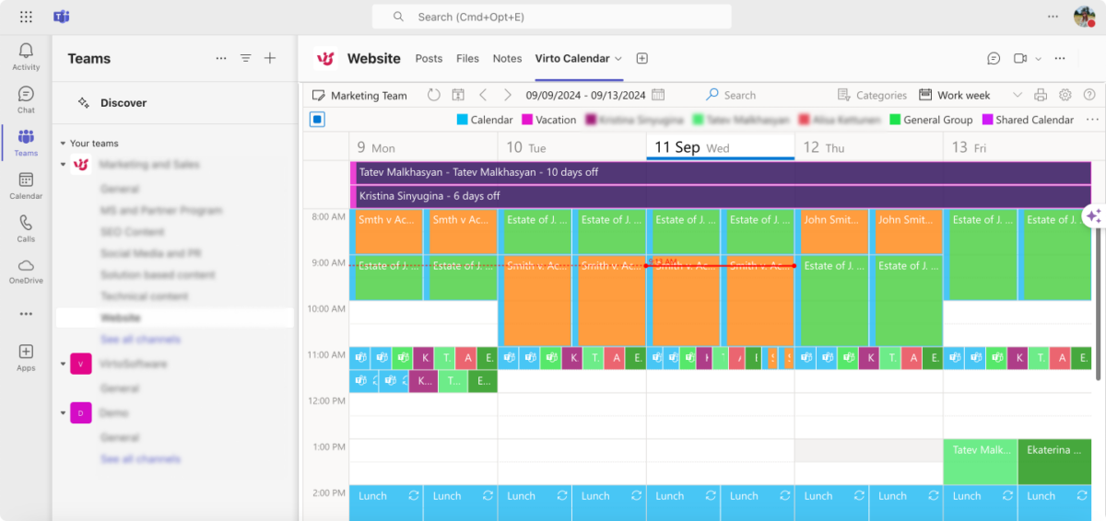Screen dimensions: 1106x521
Task: Select the Virto Calendar tab
Action: [572, 58]
